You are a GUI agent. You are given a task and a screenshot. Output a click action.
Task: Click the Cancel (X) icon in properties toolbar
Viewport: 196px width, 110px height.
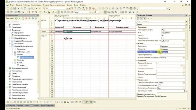pyautogui.click(x=149, y=18)
